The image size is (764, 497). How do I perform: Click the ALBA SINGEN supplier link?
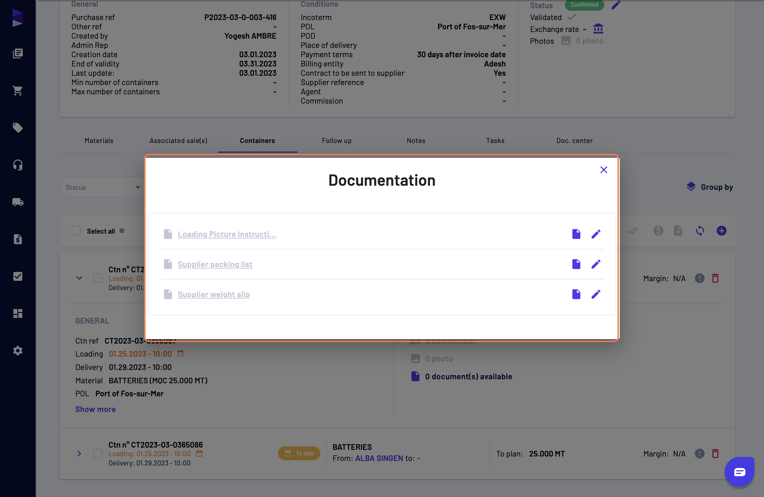[x=379, y=458]
